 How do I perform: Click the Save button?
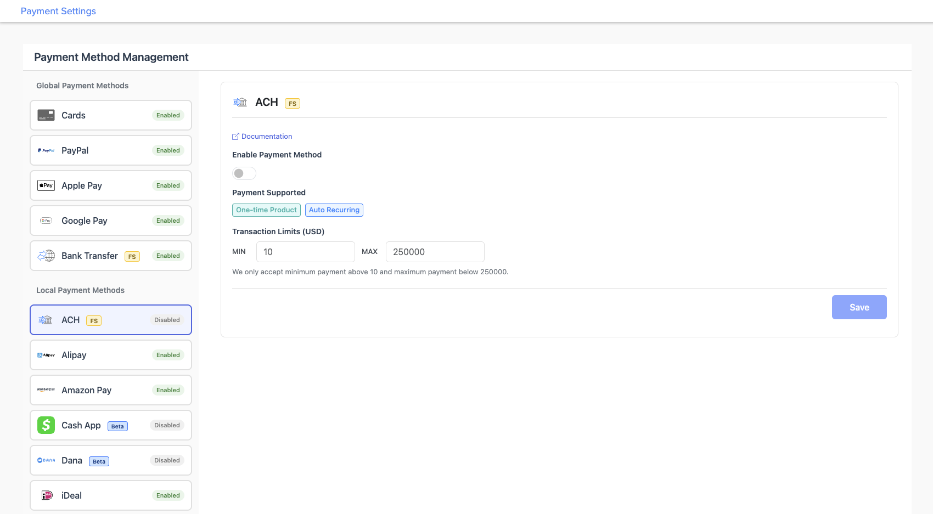(859, 307)
